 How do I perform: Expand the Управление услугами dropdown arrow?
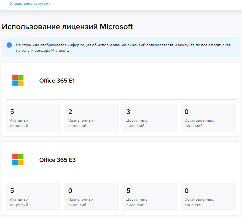pyautogui.click(x=53, y=4)
